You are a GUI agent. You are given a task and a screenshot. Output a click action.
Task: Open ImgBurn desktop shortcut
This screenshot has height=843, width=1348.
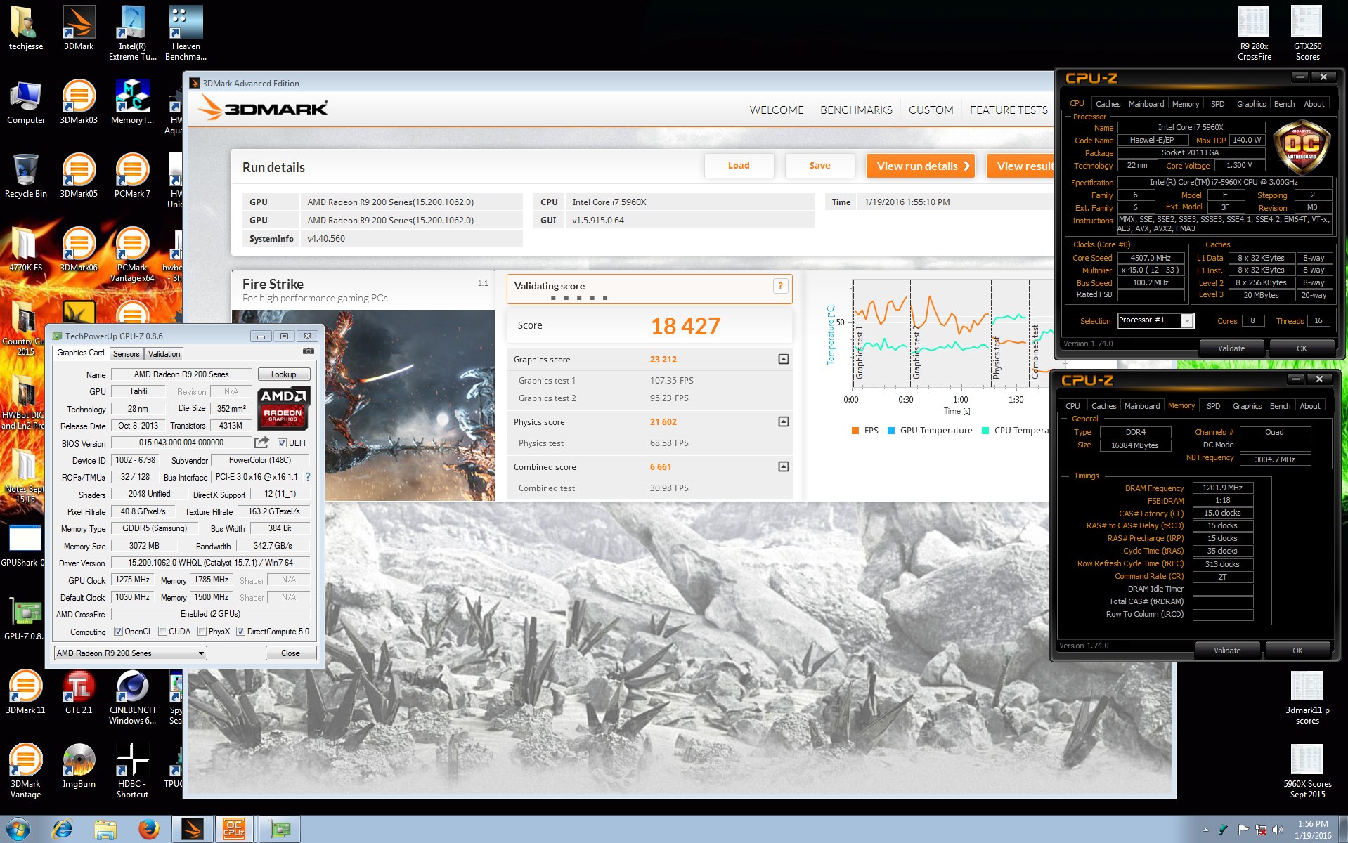tap(79, 766)
